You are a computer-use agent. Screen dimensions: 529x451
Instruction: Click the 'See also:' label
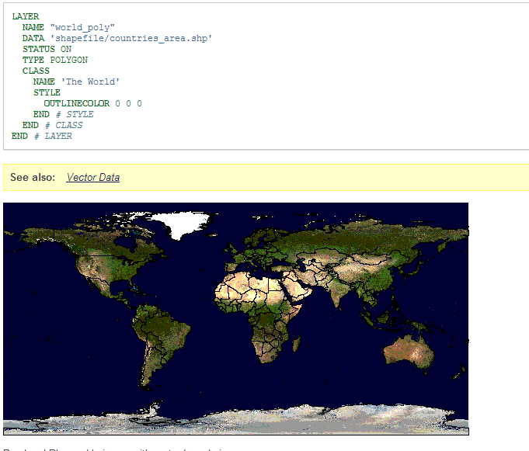33,177
